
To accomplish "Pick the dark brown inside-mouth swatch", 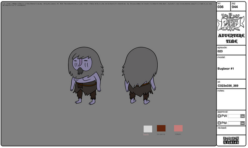I will [161, 128].
